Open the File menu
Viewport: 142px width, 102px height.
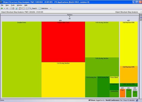(2, 5)
